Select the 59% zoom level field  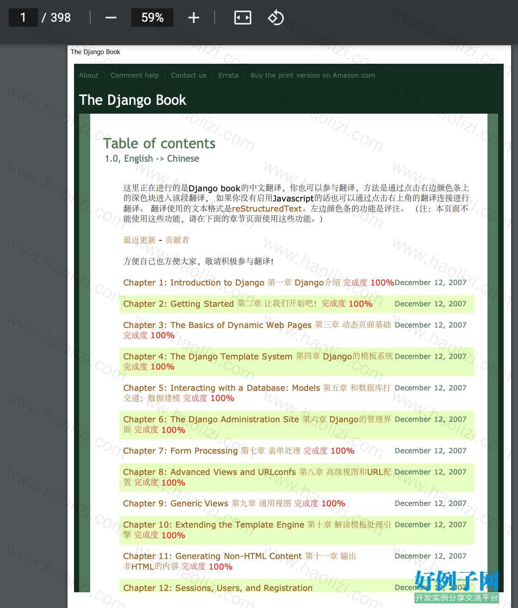[x=153, y=18]
